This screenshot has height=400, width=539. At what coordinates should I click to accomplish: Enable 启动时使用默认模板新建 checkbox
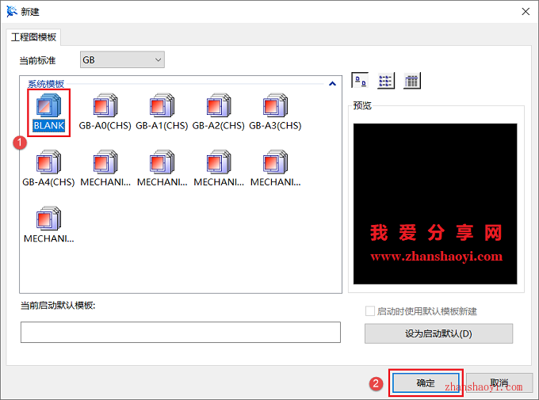(370, 311)
